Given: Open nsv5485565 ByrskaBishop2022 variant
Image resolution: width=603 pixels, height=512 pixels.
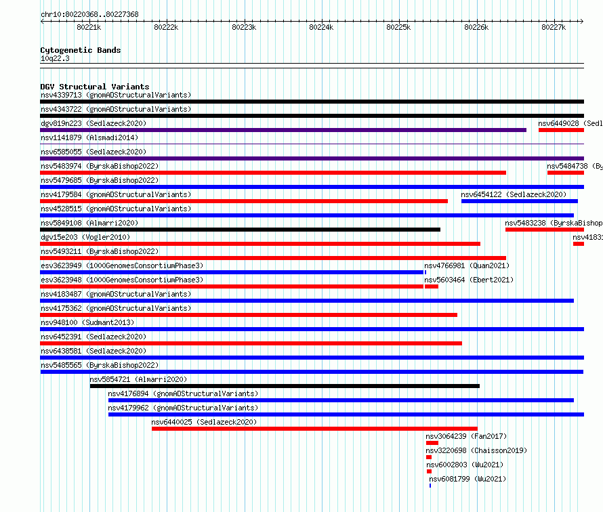Looking at the screenshot, I should pos(100,365).
